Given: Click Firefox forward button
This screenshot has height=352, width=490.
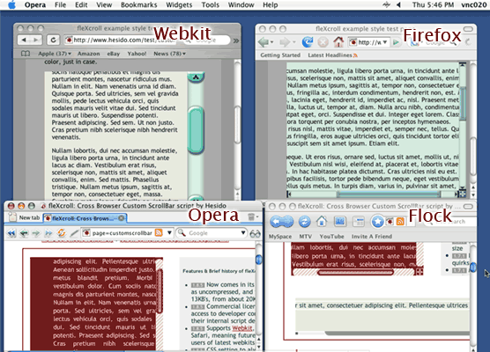Looking at the screenshot, I should click(285, 42).
